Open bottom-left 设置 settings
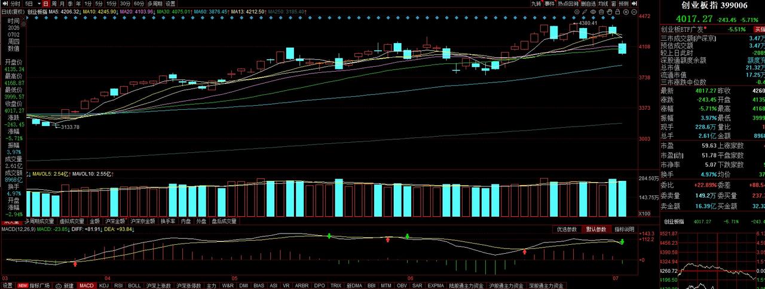This screenshot has height=289, width=765. click(7, 285)
